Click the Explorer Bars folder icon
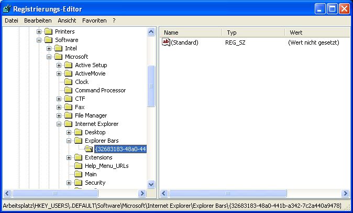The image size is (353, 213). (78, 141)
